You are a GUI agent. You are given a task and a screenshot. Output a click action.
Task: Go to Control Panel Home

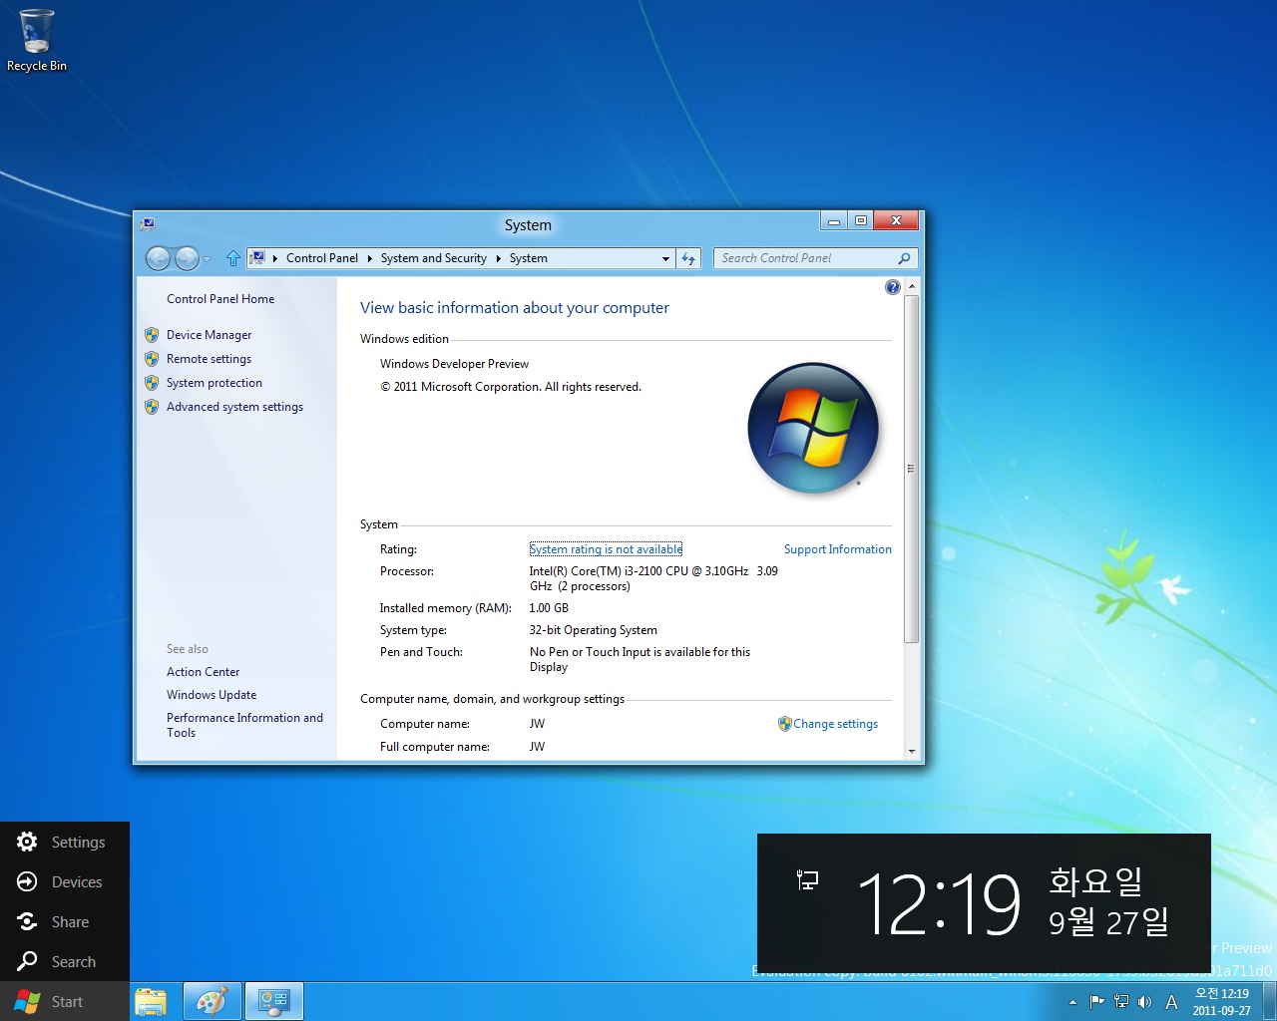pyautogui.click(x=220, y=299)
